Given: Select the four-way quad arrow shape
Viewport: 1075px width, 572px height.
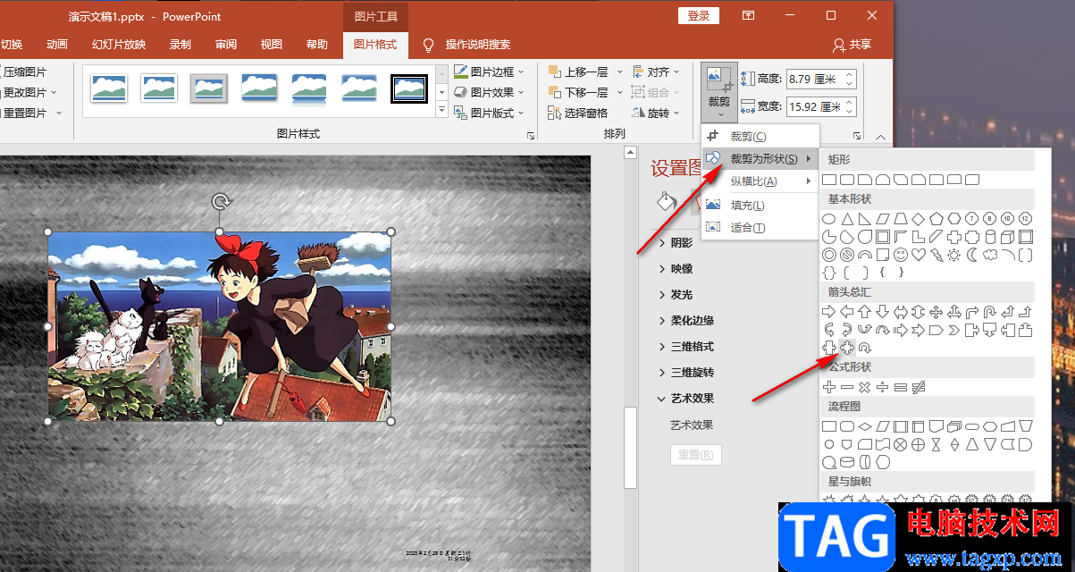Looking at the screenshot, I should point(936,313).
